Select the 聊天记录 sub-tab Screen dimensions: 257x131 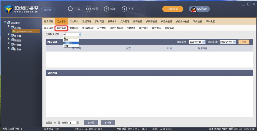pos(61,28)
